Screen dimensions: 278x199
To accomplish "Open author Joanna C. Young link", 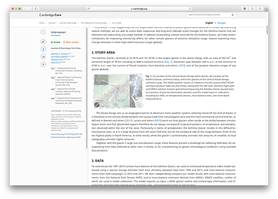I will [x=59, y=54].
